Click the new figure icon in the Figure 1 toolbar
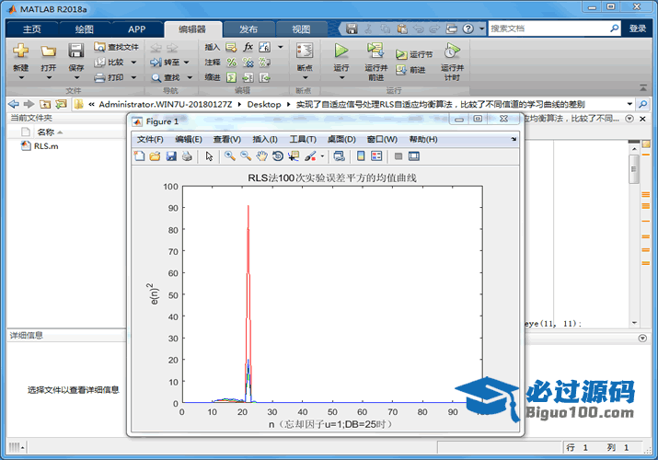658x460 pixels. coord(139,156)
